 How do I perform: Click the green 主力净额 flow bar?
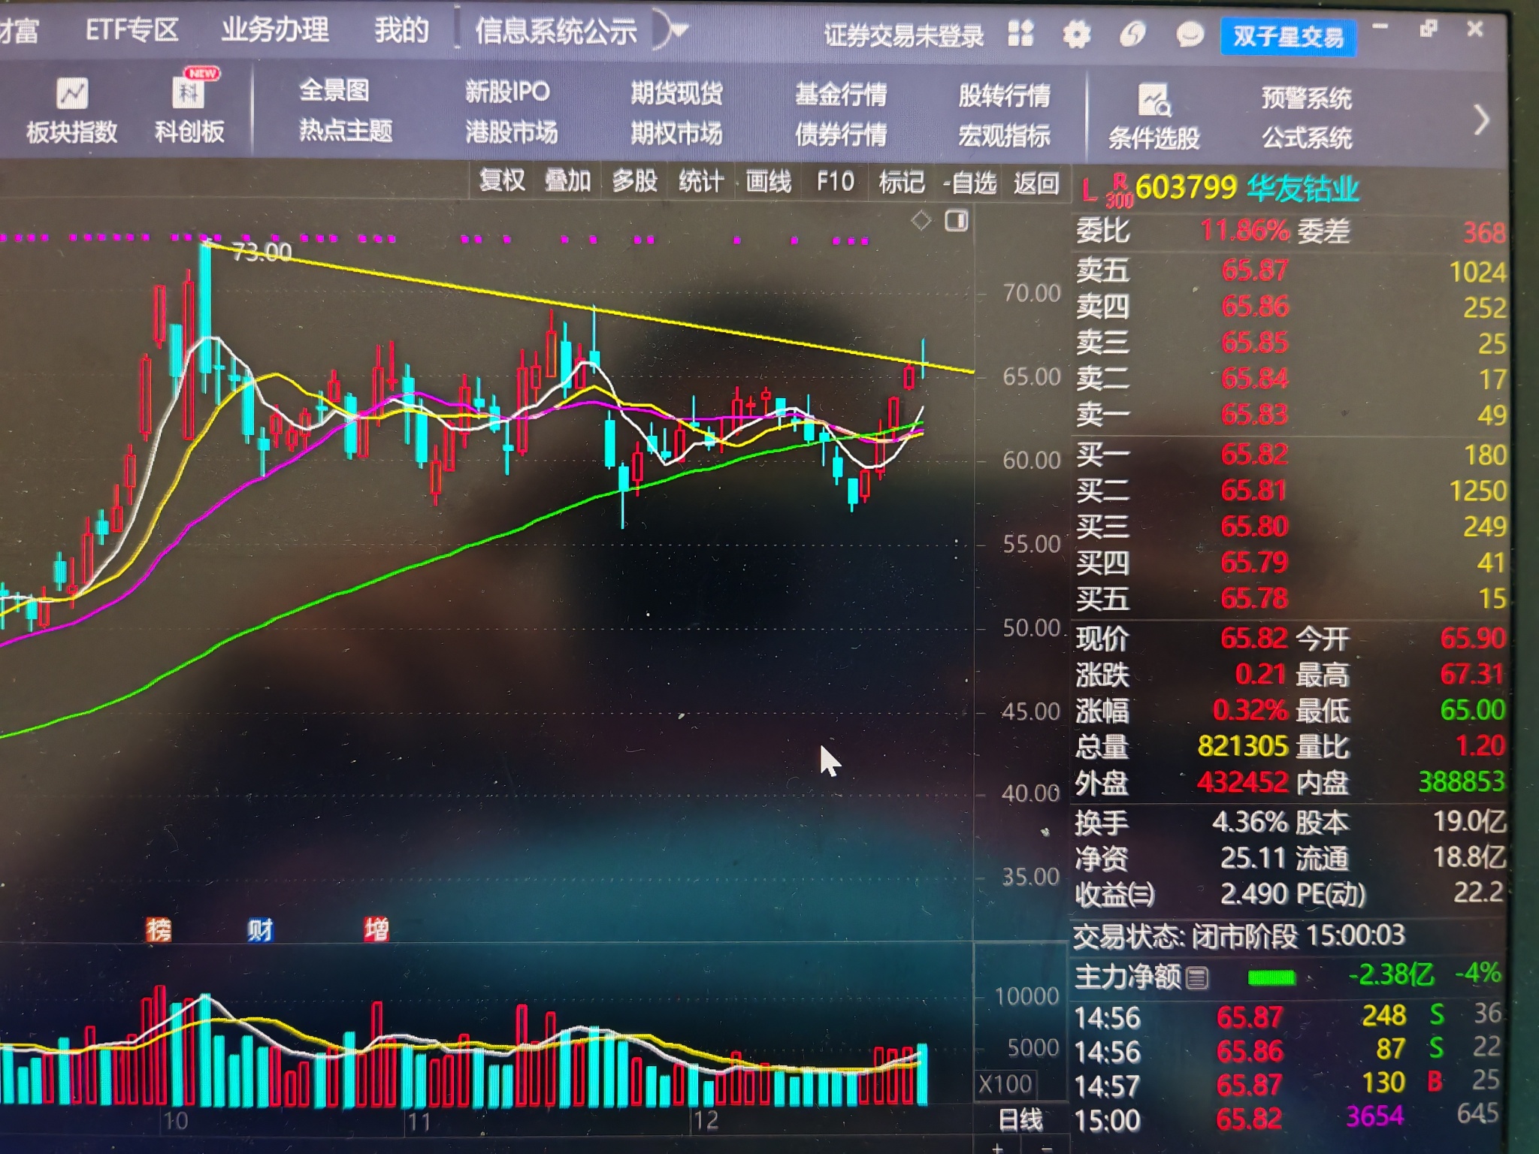[1271, 977]
